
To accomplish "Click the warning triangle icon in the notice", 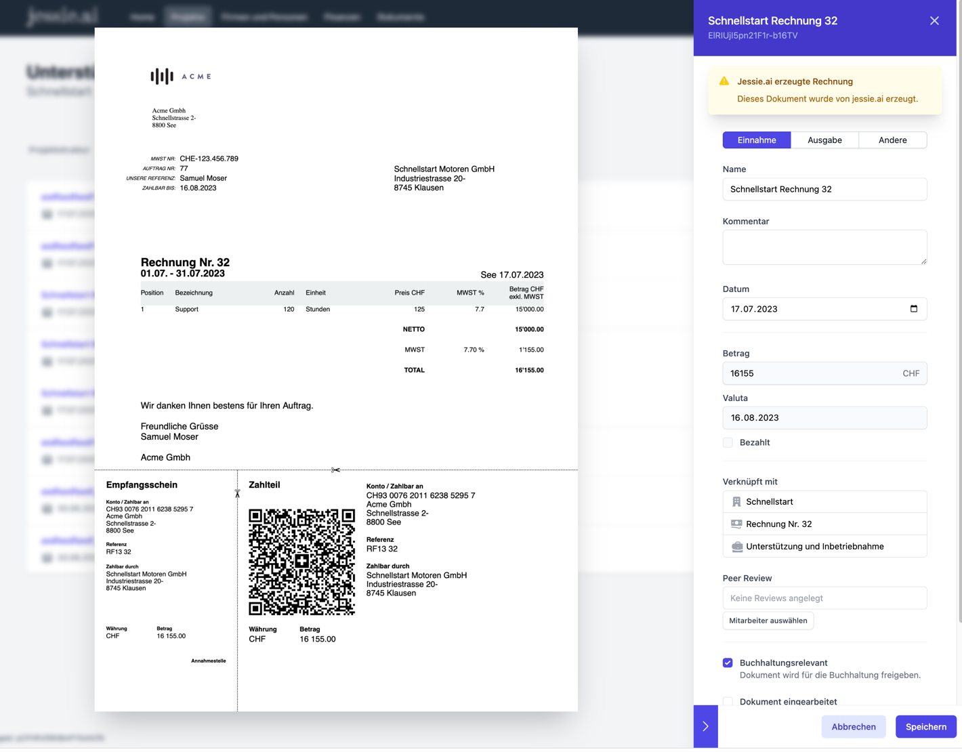I will (x=724, y=81).
